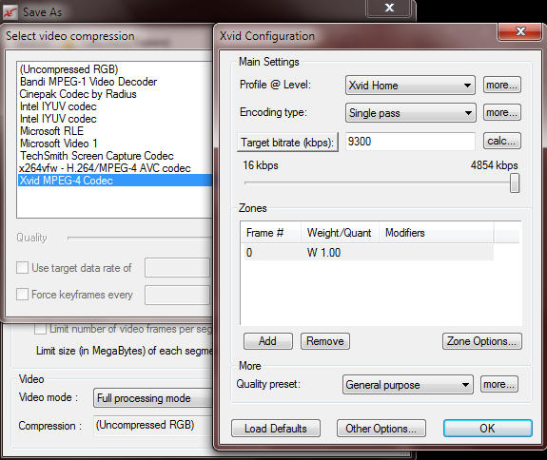Screen dimensions: 547x460
Task: Select Bandi MPEG-1 Video Decoder codec
Action: point(88,82)
